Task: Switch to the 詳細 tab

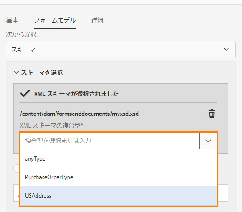Action: [x=97, y=20]
